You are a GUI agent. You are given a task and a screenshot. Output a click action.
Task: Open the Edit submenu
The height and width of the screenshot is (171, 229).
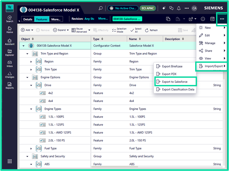pos(212,35)
